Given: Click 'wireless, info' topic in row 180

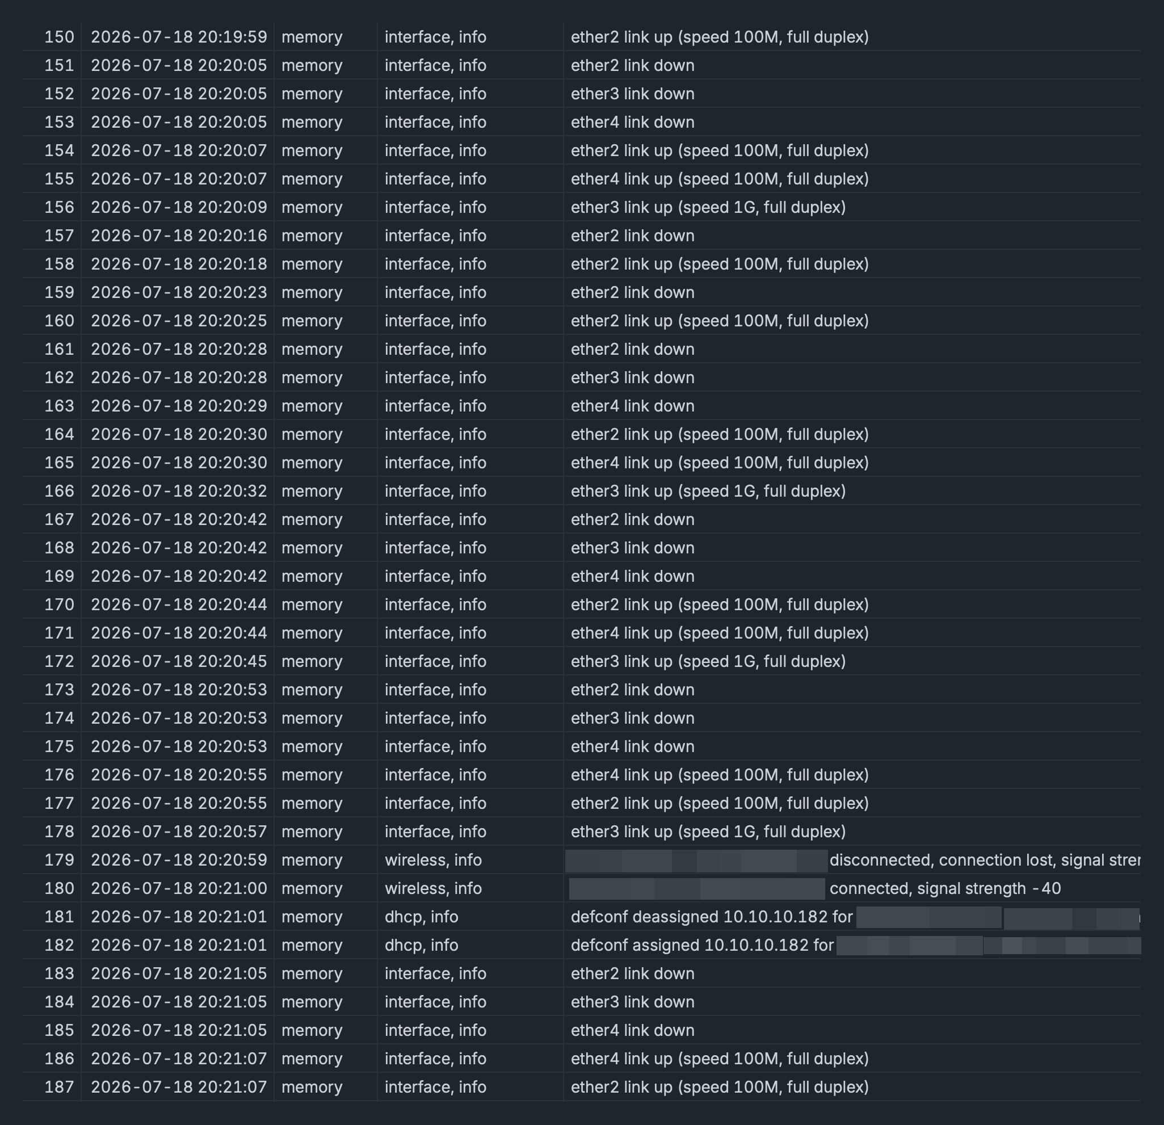Looking at the screenshot, I should [x=433, y=889].
